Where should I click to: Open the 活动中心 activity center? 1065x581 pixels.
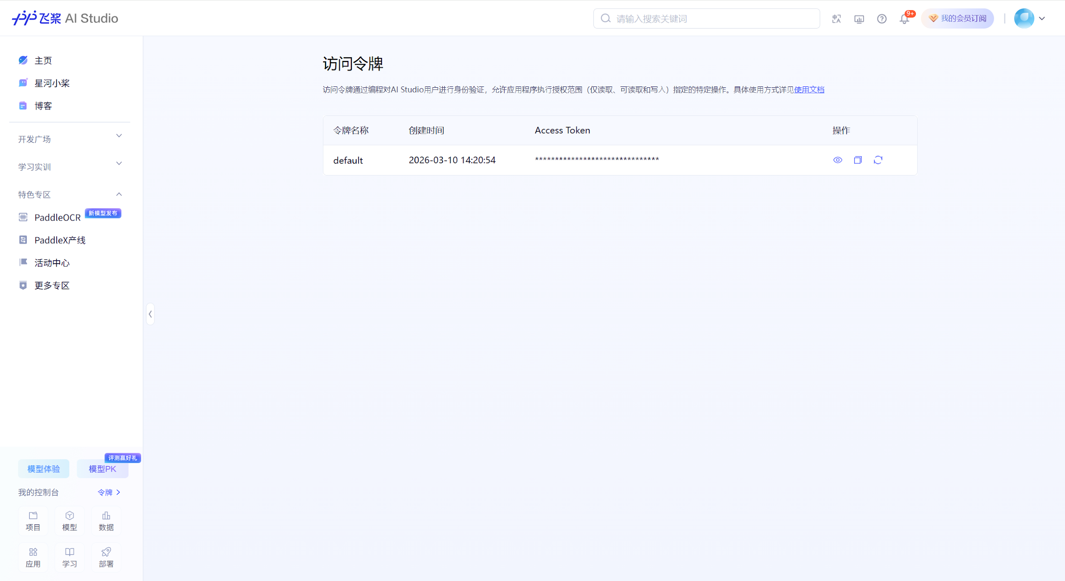[52, 262]
